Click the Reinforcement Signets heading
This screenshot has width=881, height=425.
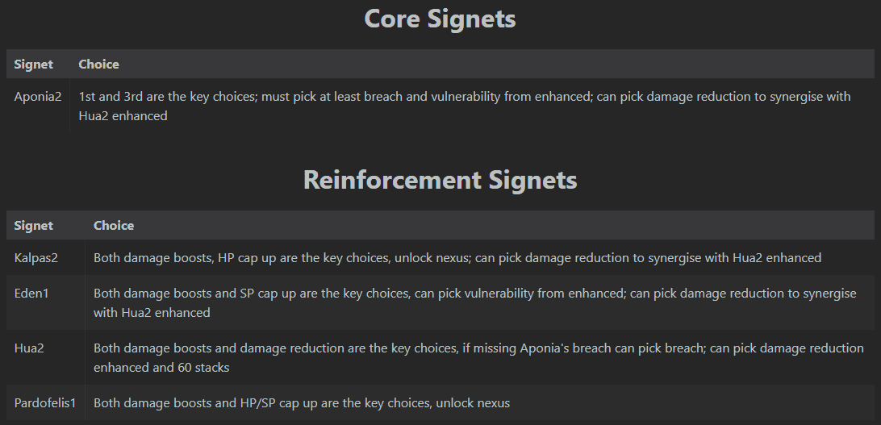tap(440, 179)
